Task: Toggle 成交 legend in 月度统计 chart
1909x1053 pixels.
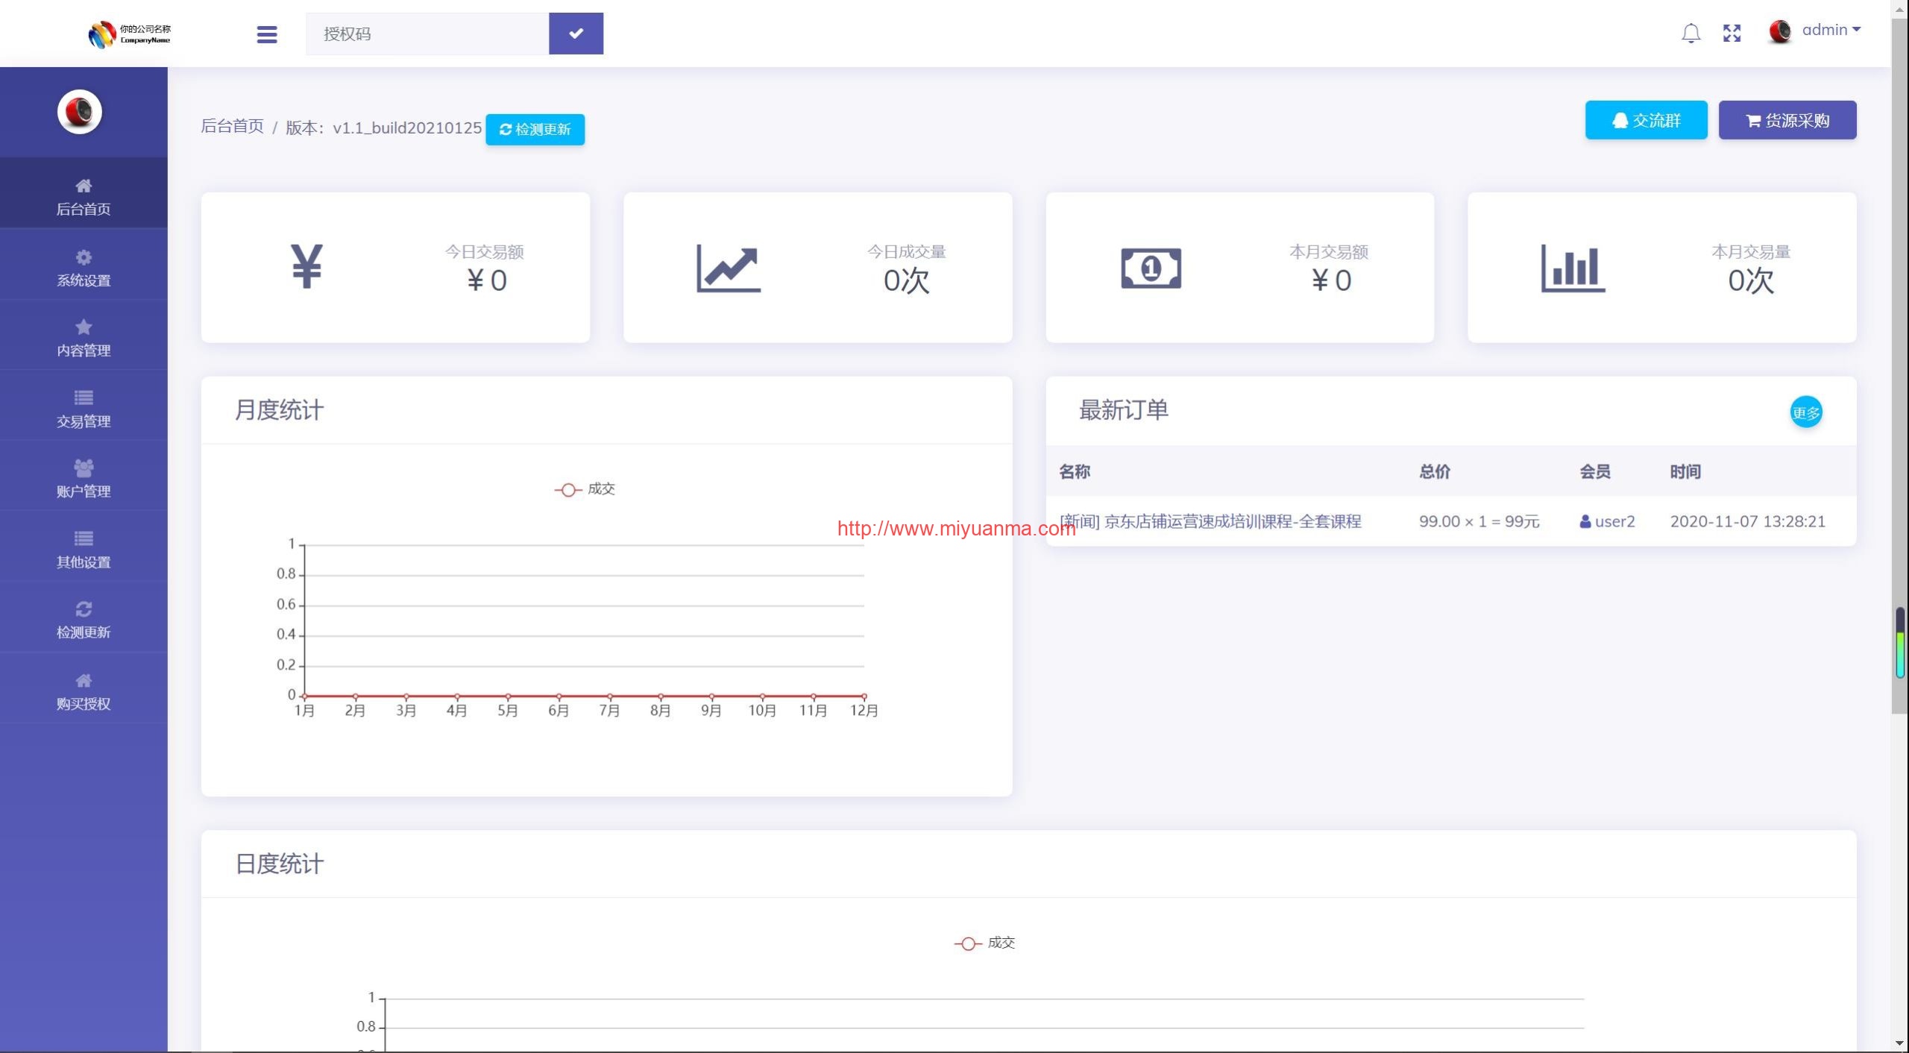Action: [585, 489]
